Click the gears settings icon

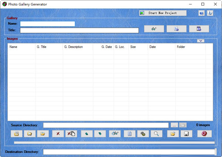click(x=143, y=134)
